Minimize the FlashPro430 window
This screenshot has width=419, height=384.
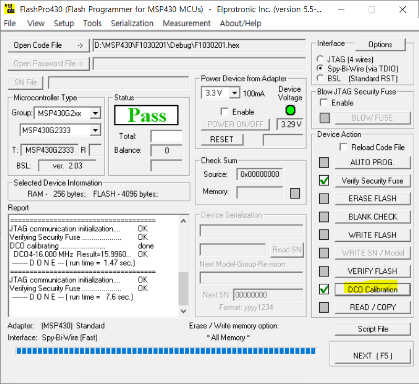341,9
